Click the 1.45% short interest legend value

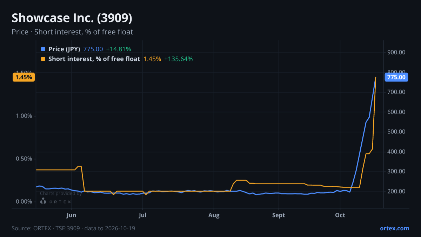point(152,59)
